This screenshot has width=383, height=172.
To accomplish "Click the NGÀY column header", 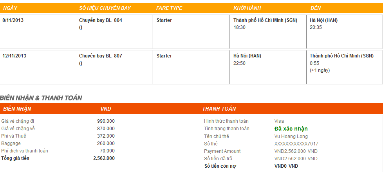I will pyautogui.click(x=10, y=8).
